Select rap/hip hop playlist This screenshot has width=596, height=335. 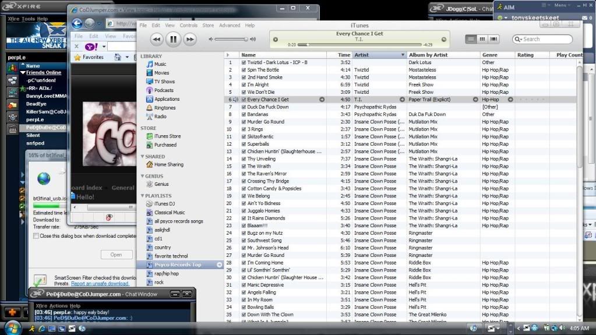(x=166, y=274)
